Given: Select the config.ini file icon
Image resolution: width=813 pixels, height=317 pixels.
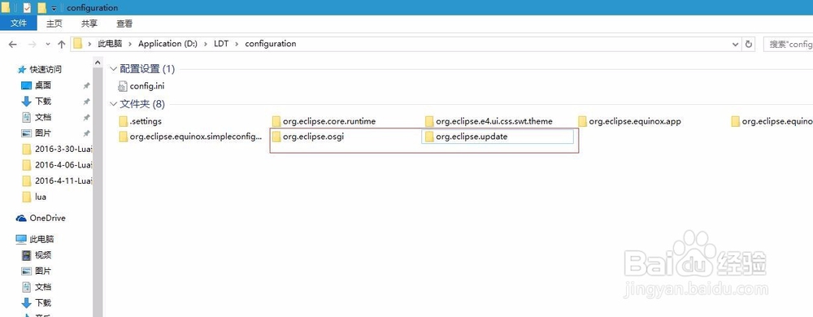Looking at the screenshot, I should click(123, 86).
